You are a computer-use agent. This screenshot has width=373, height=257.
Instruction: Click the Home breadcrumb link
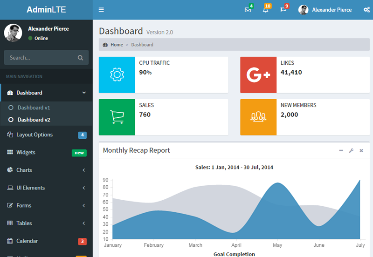pos(117,45)
